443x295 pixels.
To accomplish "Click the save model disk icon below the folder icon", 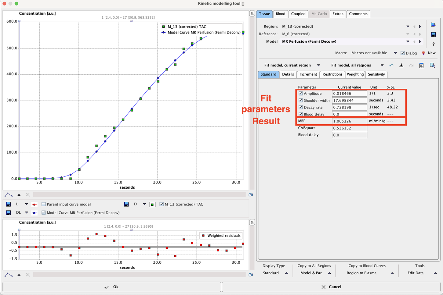I will (433, 34).
